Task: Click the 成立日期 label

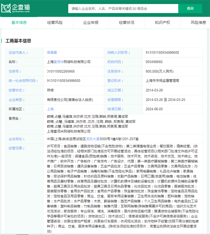Action: (x=114, y=90)
